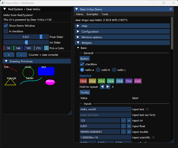178x148 pixels.
Task: Click the light green Click button
Action: pos(102,81)
